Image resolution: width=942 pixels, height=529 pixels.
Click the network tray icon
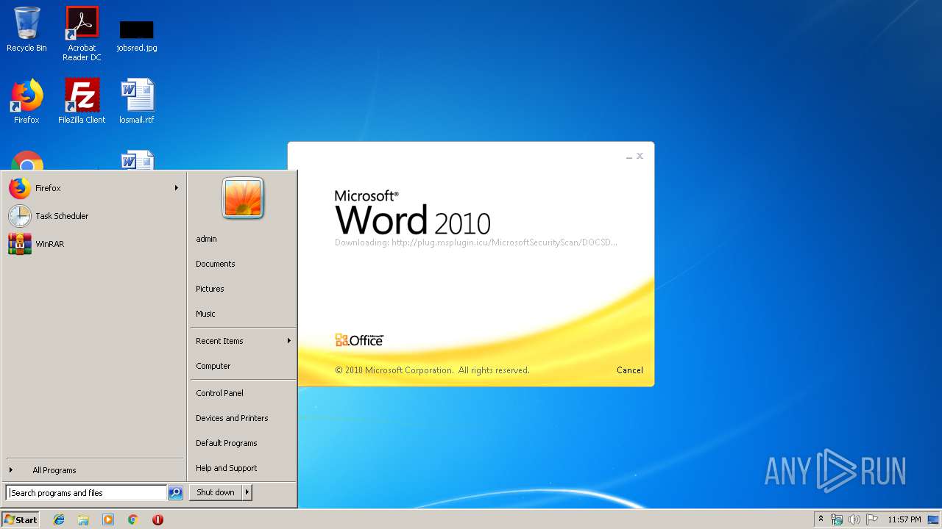click(837, 519)
